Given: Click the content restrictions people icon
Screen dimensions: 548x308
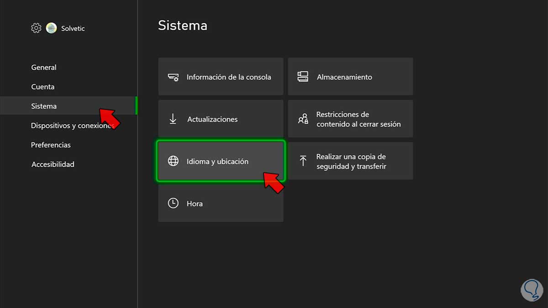Looking at the screenshot, I should 303,119.
